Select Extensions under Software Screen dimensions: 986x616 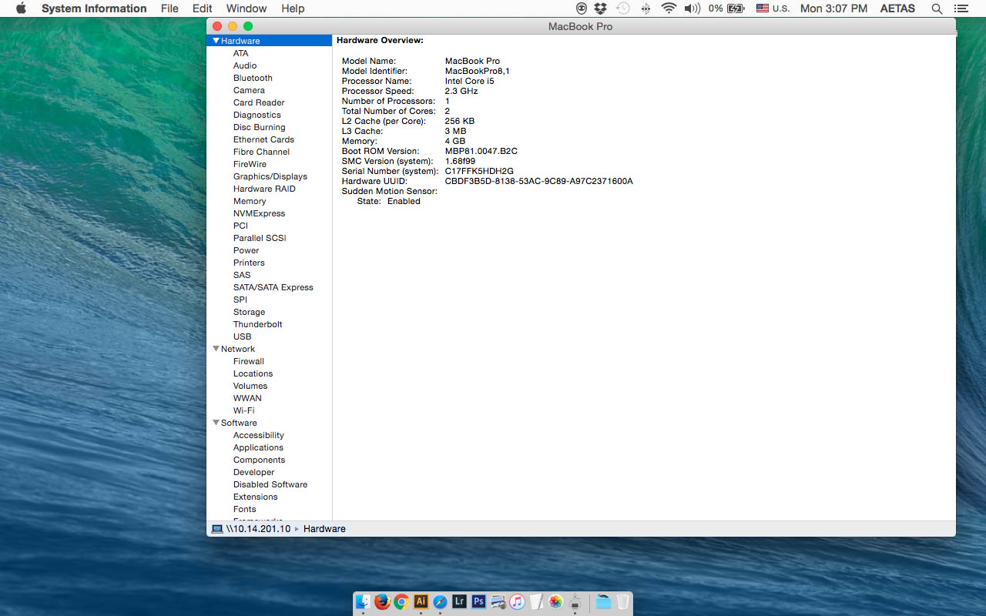(256, 497)
